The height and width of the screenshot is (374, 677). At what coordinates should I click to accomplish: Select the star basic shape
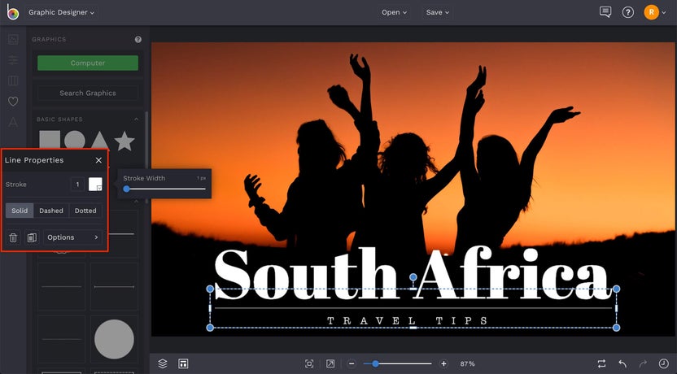pos(124,141)
